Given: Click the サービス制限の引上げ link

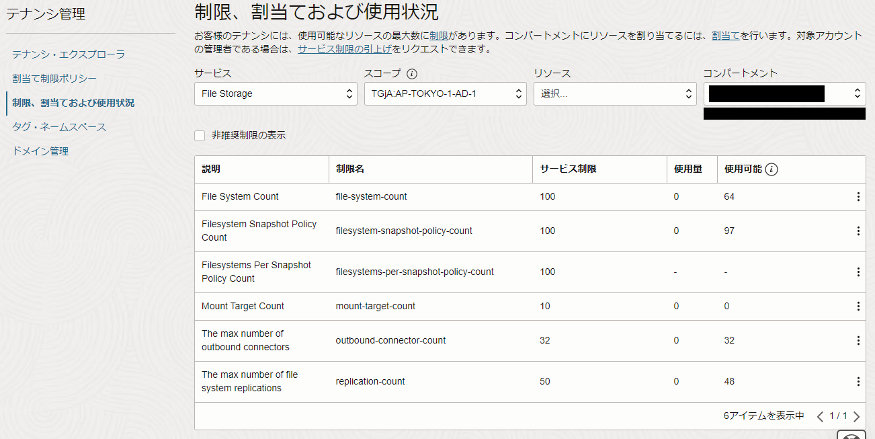Looking at the screenshot, I should click(x=344, y=49).
